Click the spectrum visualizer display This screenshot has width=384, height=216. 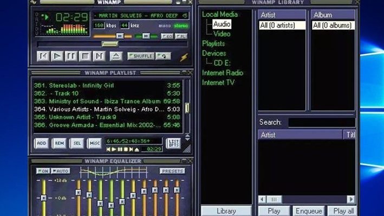click(x=64, y=29)
